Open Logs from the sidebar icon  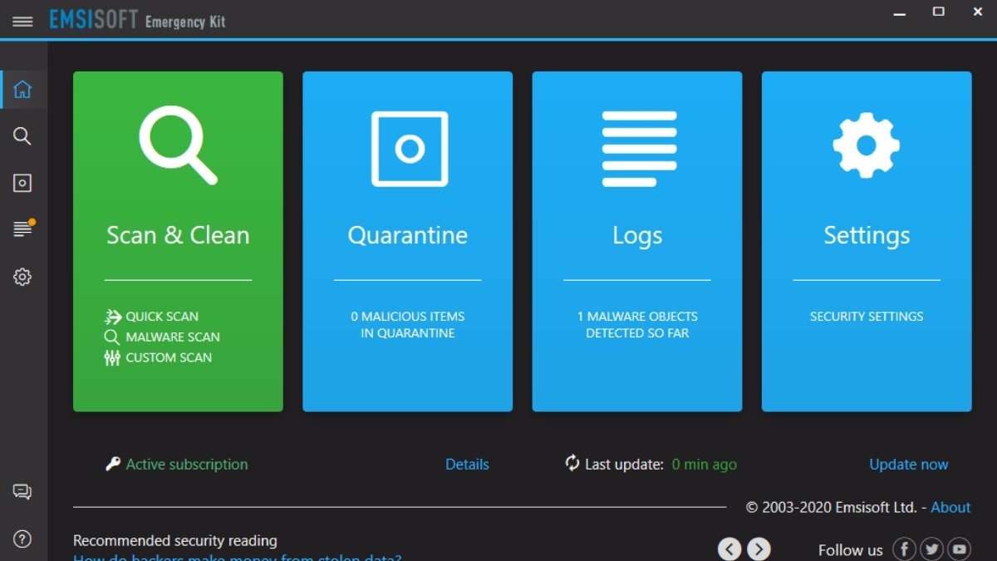pos(24,229)
